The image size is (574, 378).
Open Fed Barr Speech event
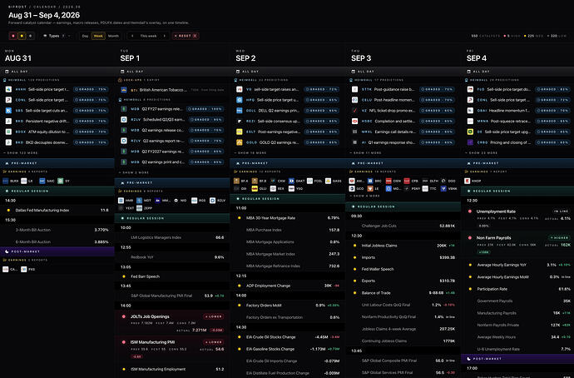[x=172, y=276]
